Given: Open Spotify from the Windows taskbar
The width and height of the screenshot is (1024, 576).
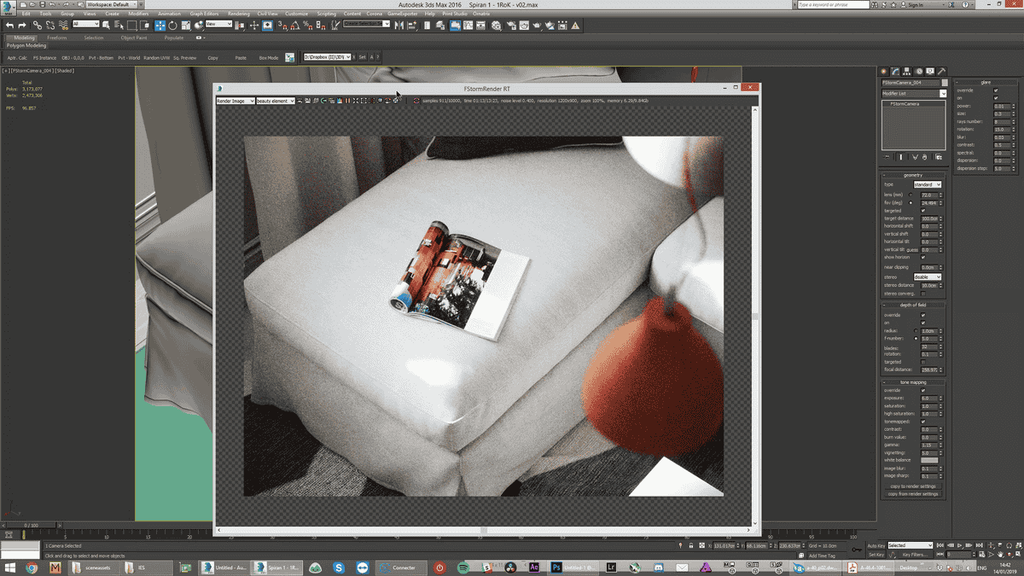Looking at the screenshot, I should [x=463, y=567].
